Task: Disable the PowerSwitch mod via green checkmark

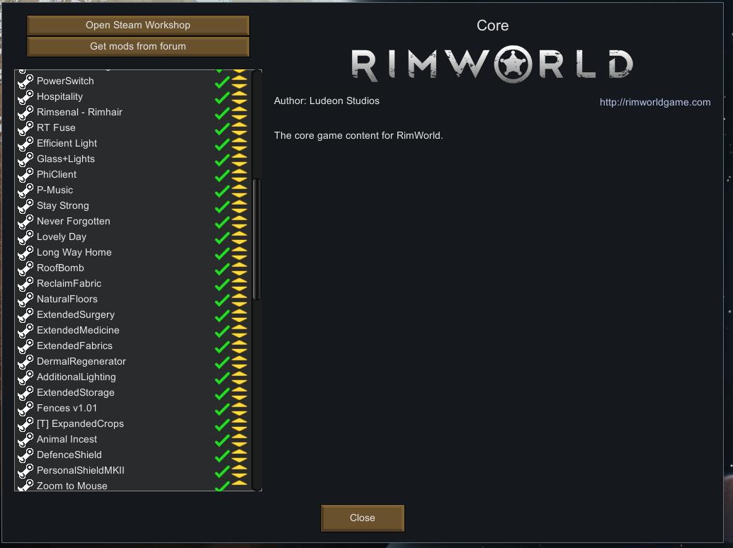Action: point(222,81)
